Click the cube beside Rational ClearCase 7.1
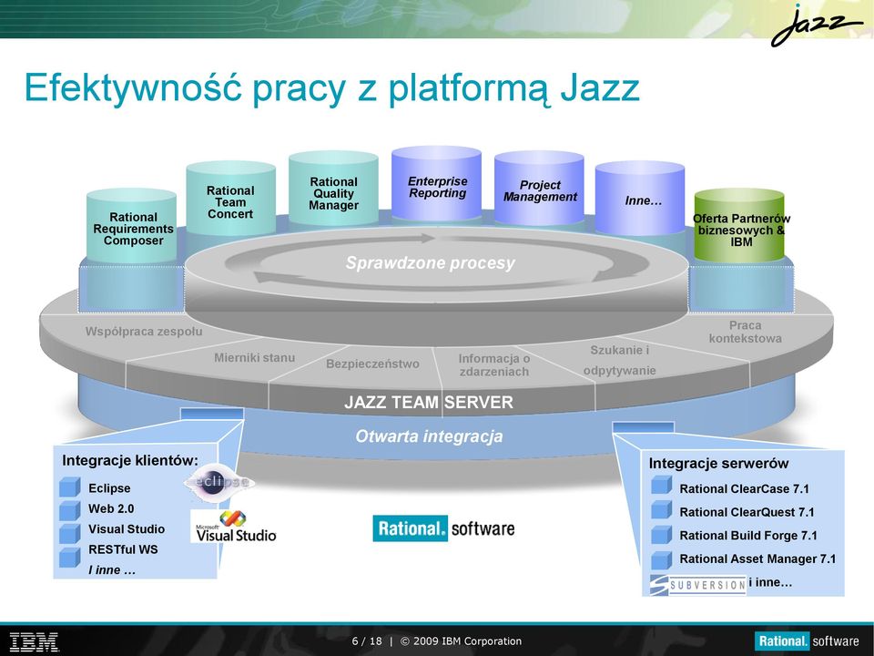Viewport: 874px width, 656px height. tap(661, 485)
